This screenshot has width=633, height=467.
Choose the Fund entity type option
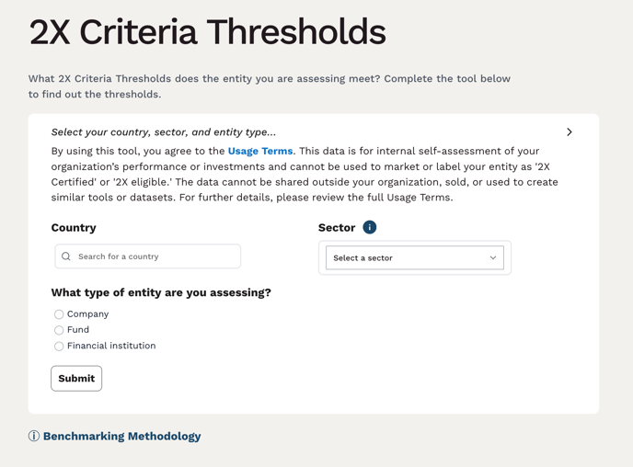click(x=59, y=330)
